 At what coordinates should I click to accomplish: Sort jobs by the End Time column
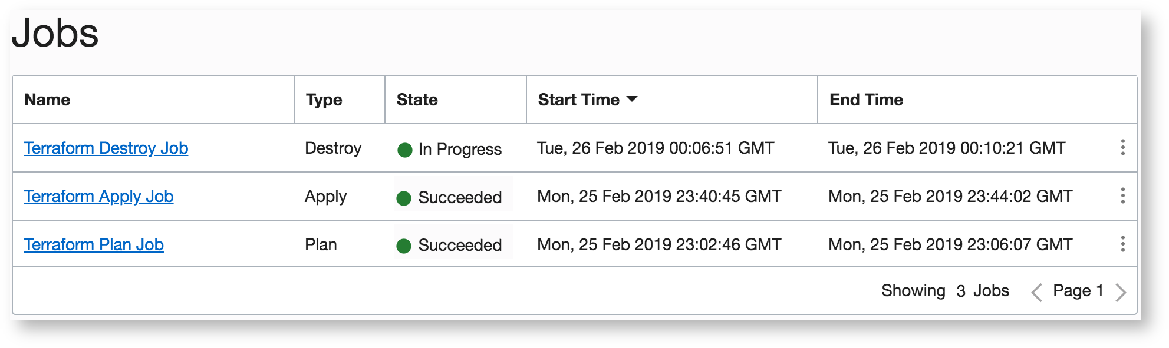(866, 100)
